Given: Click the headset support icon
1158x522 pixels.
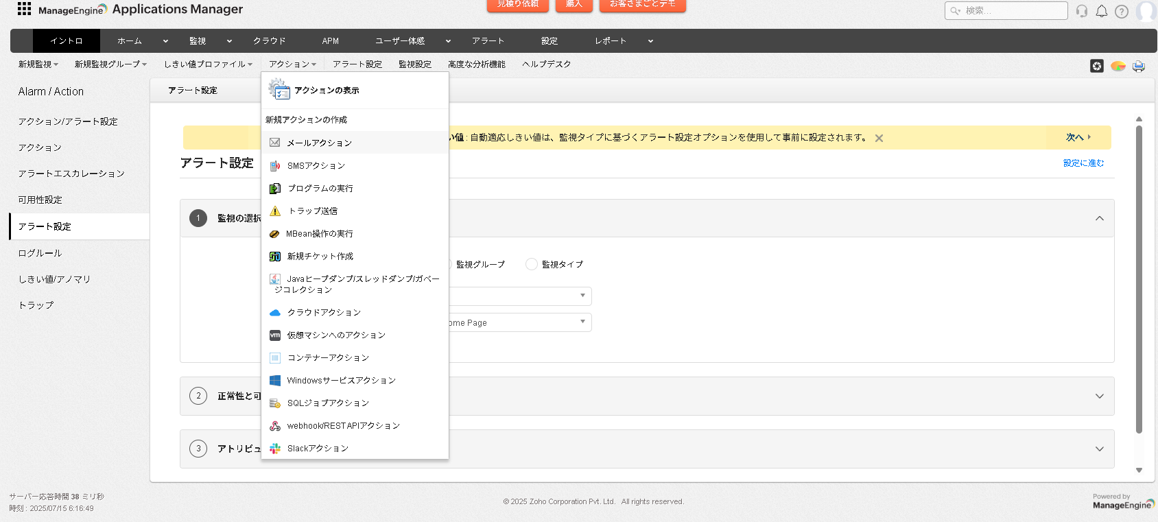Looking at the screenshot, I should (x=1082, y=11).
